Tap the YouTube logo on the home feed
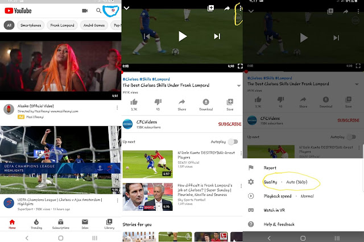The image size is (364, 242). 18,11
